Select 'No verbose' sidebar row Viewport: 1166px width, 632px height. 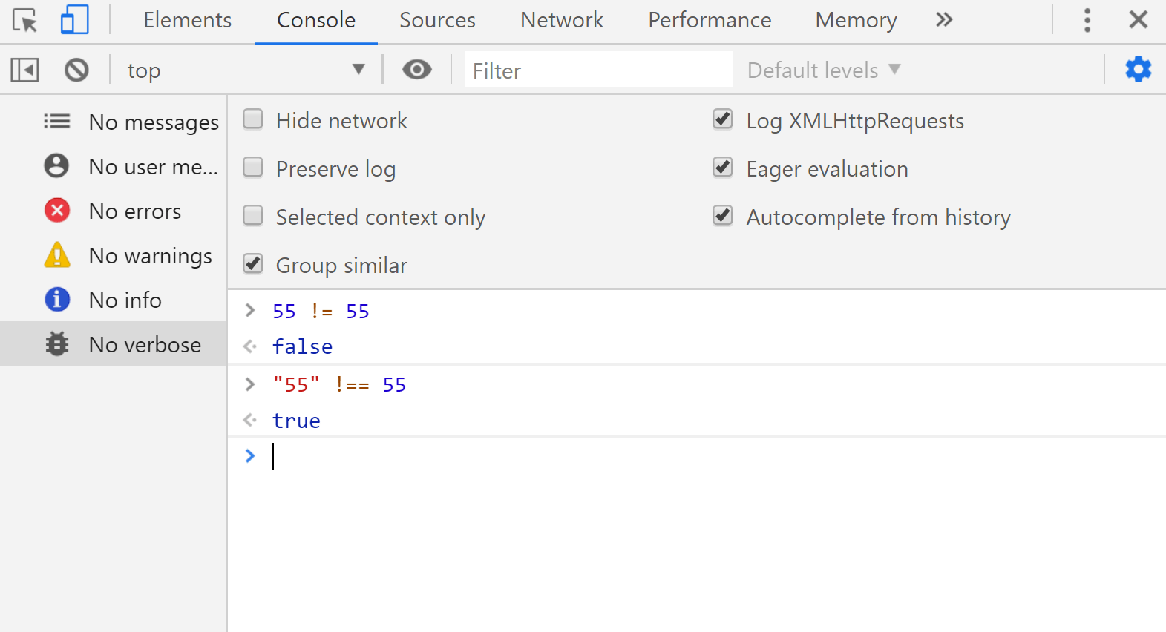coord(113,344)
